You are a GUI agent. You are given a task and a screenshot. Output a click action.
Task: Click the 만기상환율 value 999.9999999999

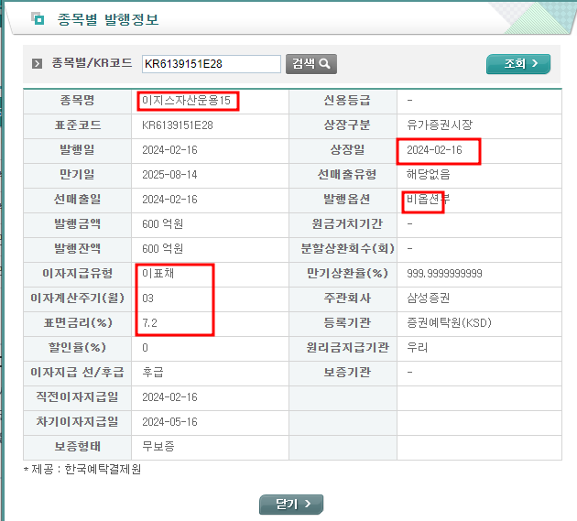coord(444,274)
